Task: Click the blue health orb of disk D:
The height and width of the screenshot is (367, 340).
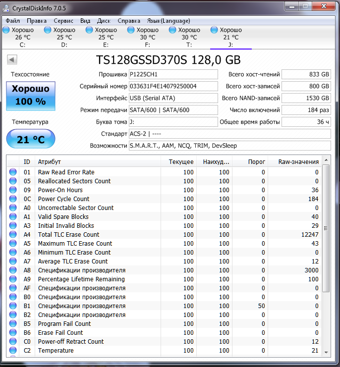Action: [x=48, y=30]
